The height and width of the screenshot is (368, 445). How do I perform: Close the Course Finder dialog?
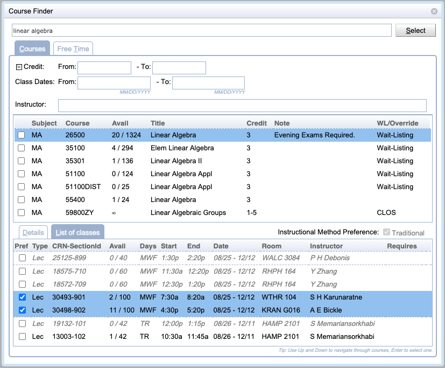click(x=434, y=11)
